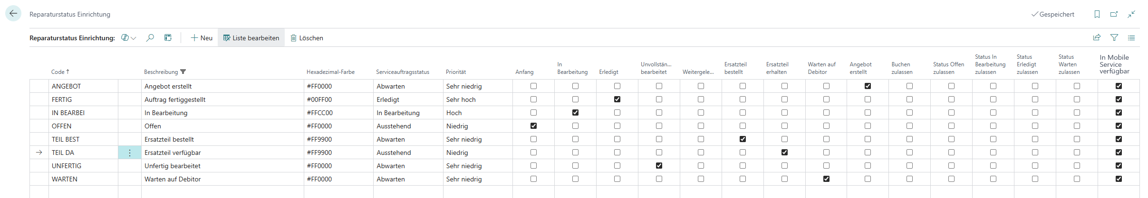Click Liste bearbeiten in the action bar

(x=251, y=38)
